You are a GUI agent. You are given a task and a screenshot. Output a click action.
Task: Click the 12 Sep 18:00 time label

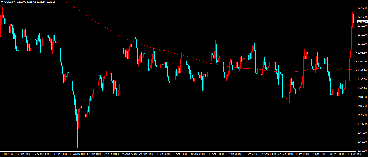216,154
